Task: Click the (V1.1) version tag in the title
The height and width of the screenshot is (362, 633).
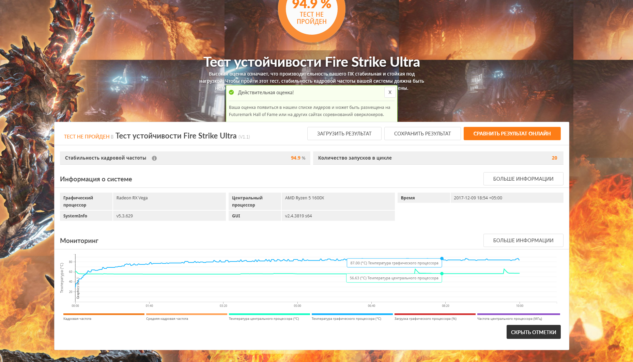Action: (244, 137)
